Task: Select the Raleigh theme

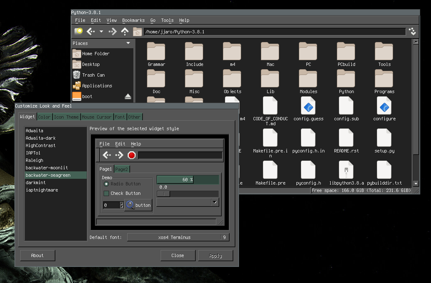Action: pyautogui.click(x=56, y=160)
